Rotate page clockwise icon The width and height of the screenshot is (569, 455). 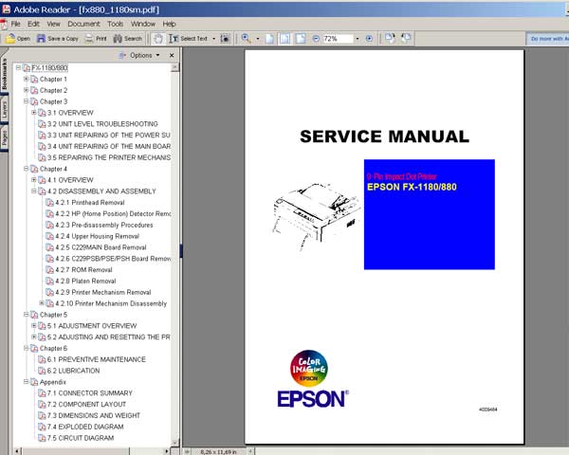[390, 38]
